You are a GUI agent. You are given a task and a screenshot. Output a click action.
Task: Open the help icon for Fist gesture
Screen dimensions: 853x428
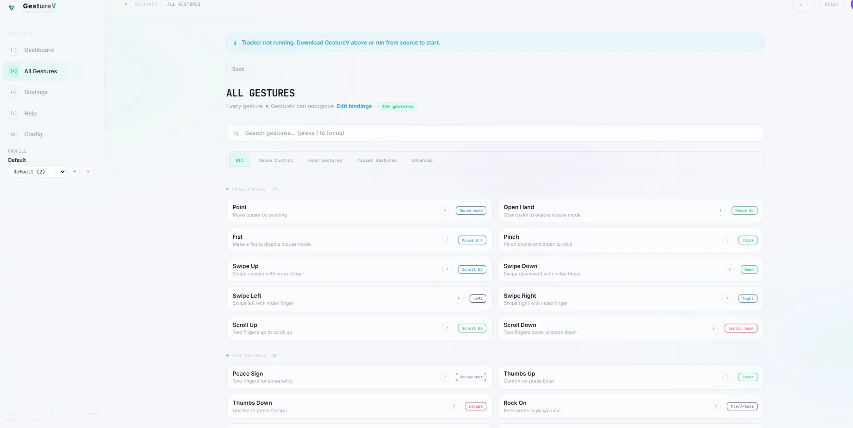pyautogui.click(x=447, y=240)
